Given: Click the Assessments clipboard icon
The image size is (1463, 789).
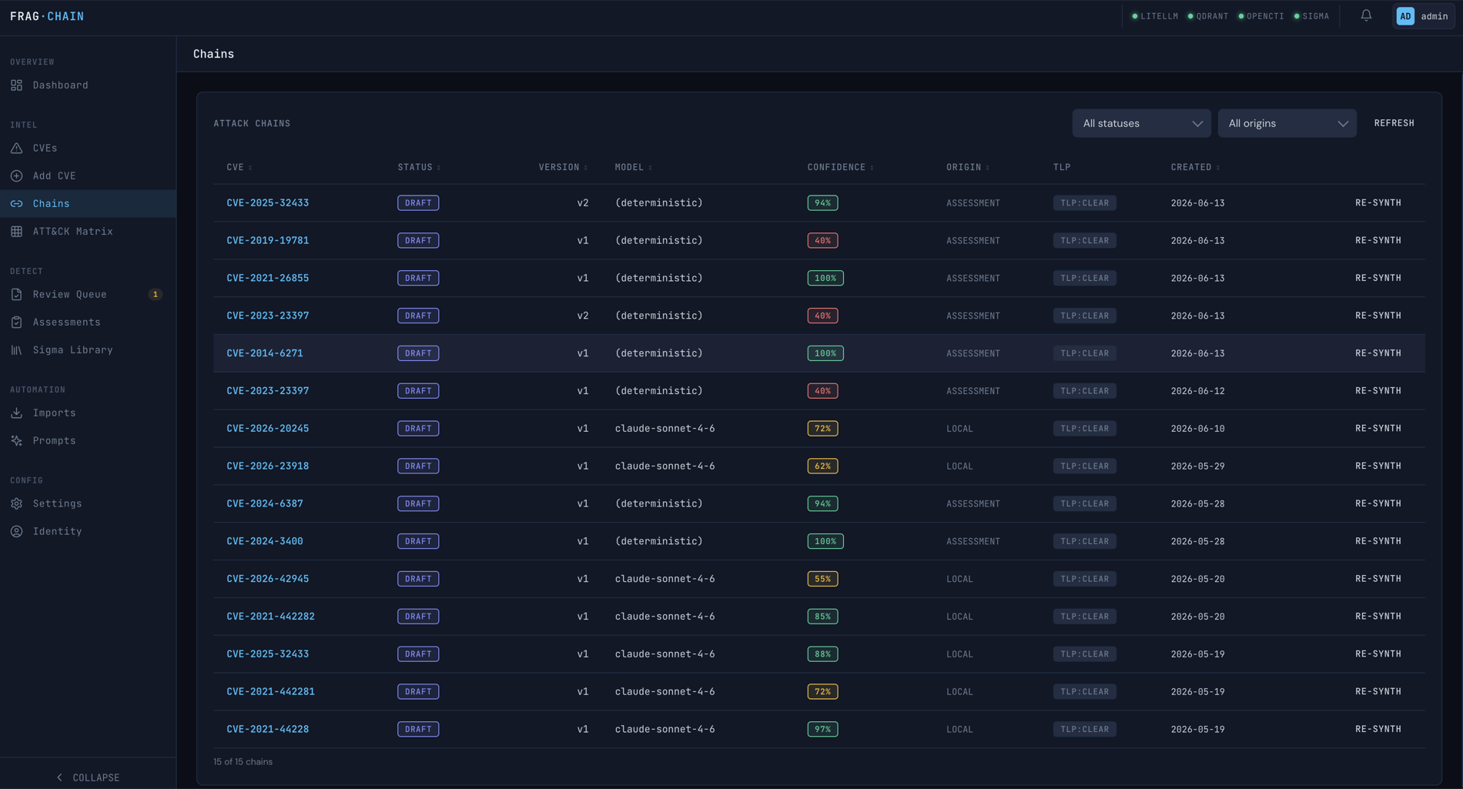Looking at the screenshot, I should (x=16, y=323).
